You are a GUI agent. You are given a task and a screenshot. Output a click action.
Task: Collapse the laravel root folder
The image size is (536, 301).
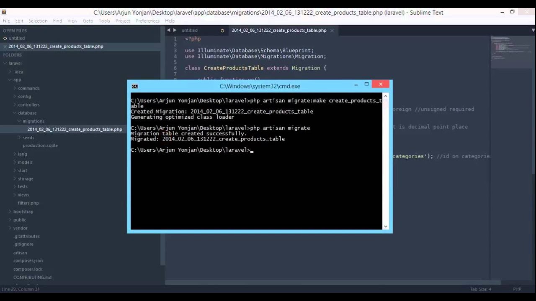coord(5,64)
